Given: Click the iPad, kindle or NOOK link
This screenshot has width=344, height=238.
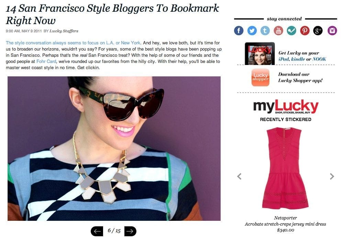Looking at the screenshot, I should (x=302, y=59).
